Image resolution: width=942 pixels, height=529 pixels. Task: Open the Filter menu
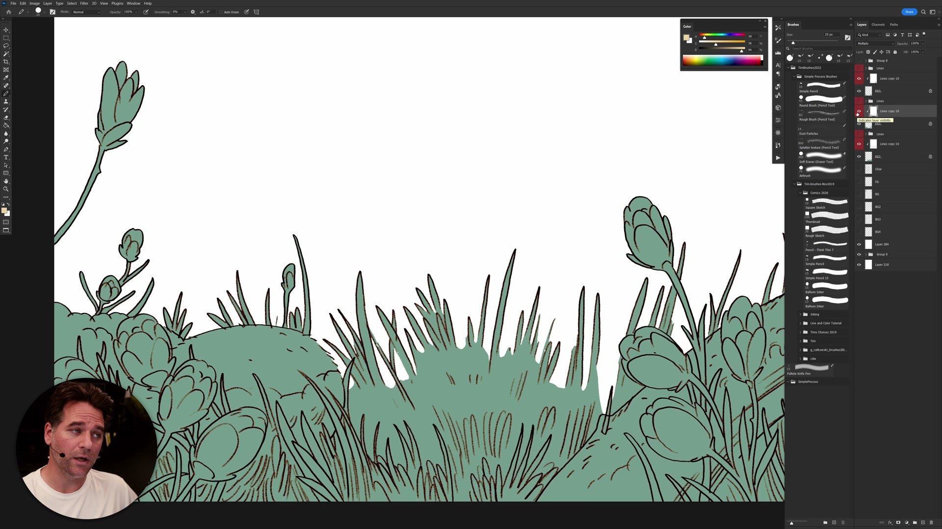coord(84,3)
